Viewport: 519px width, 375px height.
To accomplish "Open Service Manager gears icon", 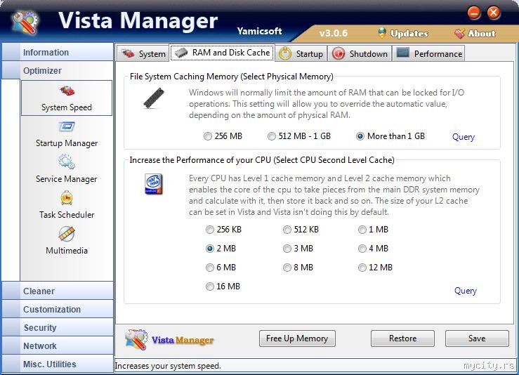I will click(67, 162).
